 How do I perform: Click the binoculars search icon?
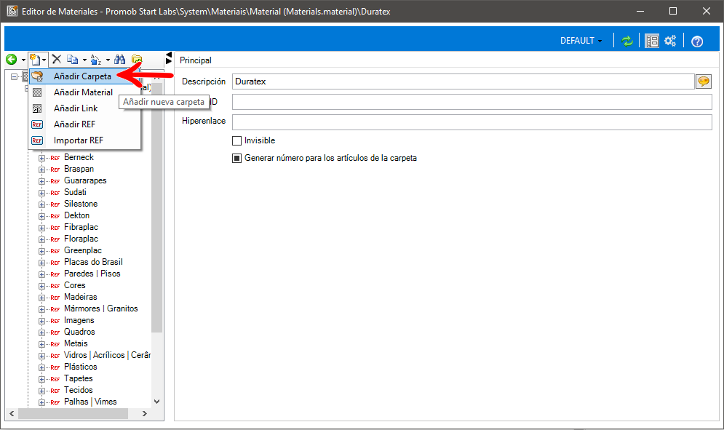tap(119, 59)
